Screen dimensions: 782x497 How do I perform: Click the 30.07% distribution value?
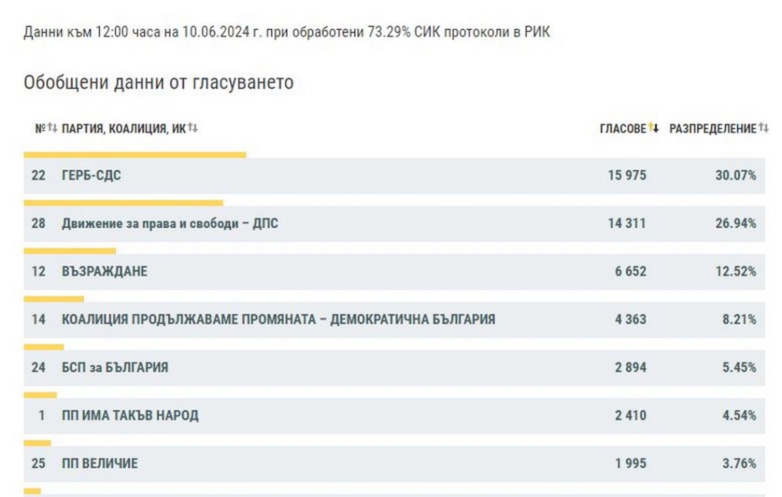coord(735,176)
